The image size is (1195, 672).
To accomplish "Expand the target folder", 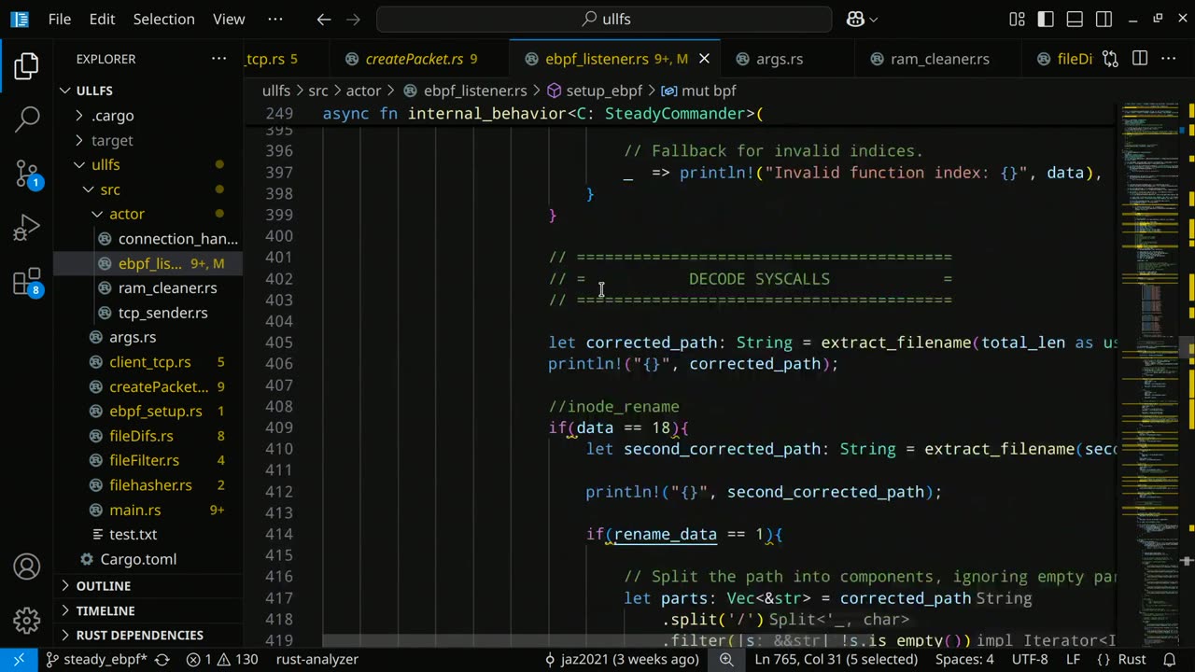I will 149,140.
